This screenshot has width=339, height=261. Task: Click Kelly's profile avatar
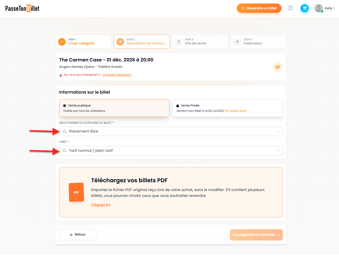tap(319, 8)
